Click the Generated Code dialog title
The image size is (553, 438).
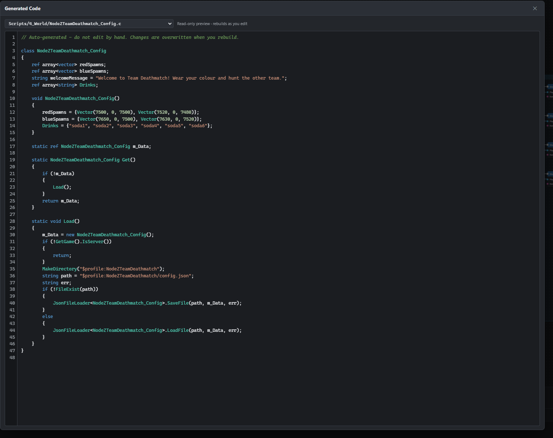click(x=23, y=8)
